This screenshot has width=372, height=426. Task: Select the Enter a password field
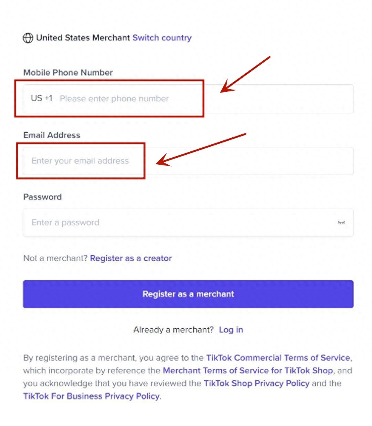[178, 222]
